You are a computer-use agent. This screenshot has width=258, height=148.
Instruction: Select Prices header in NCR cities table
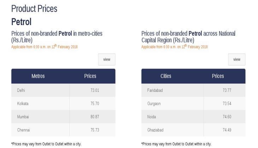(x=218, y=76)
